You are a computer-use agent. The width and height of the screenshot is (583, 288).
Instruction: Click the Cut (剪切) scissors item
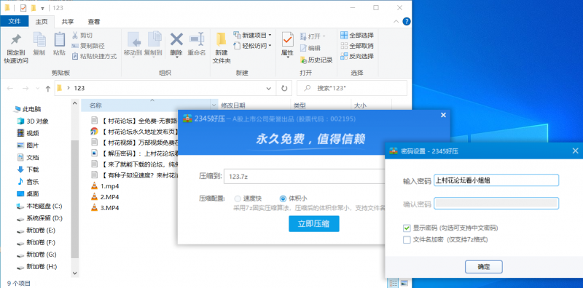(82, 35)
